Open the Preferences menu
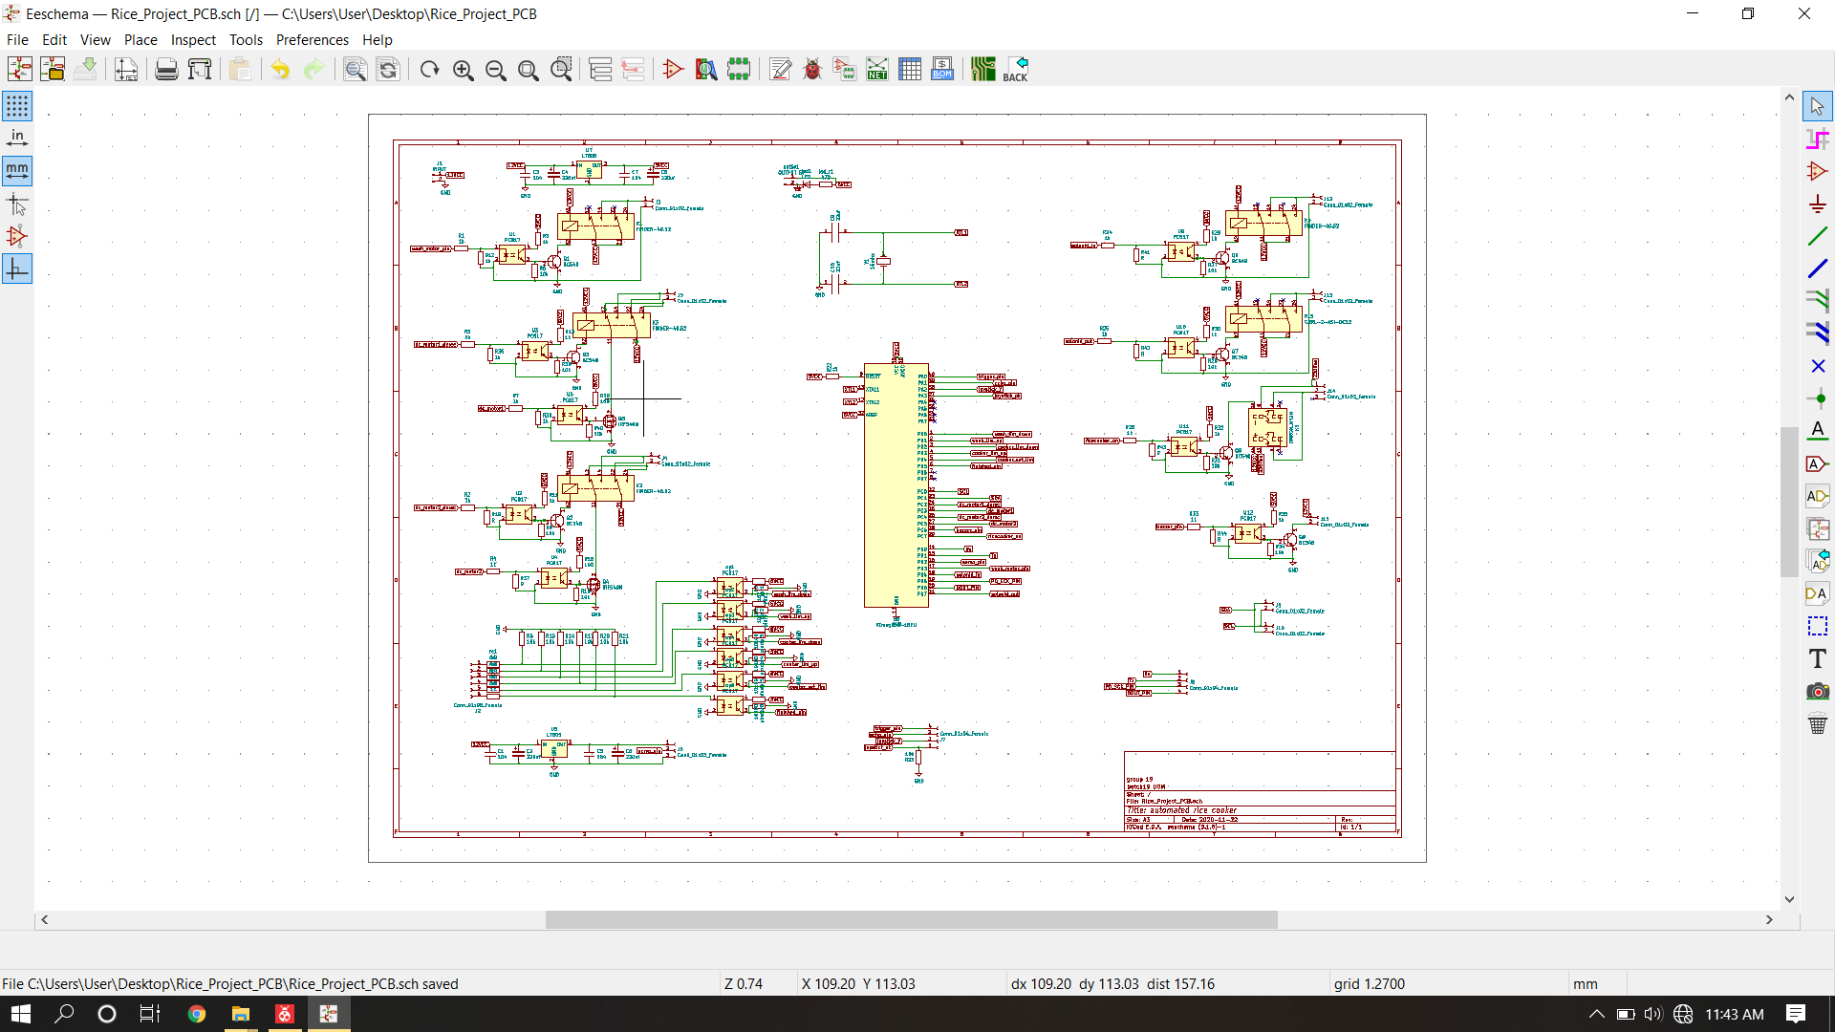The image size is (1835, 1032). (313, 39)
